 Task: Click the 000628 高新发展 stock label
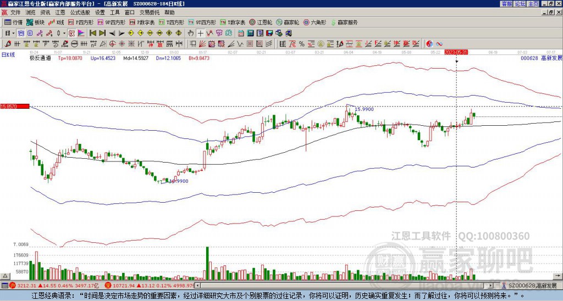pos(541,58)
